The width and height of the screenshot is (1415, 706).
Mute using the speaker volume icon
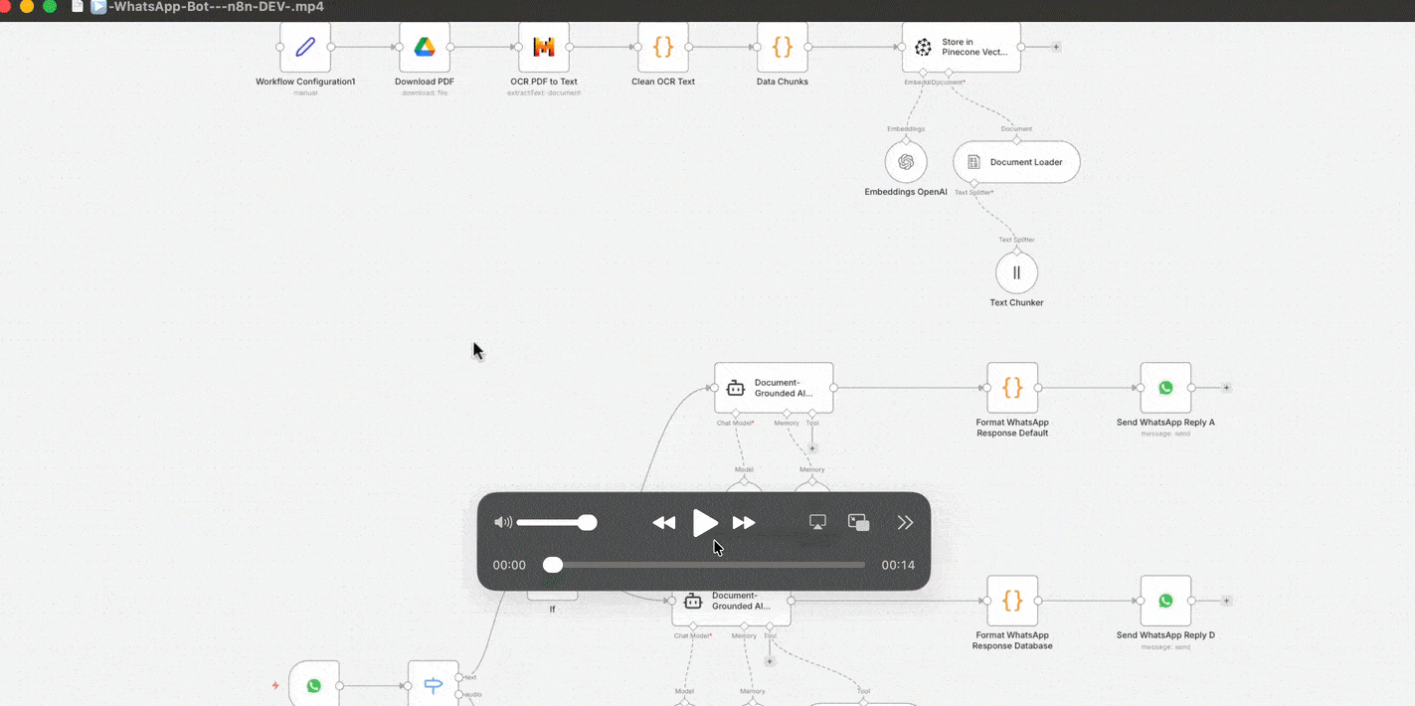(503, 523)
